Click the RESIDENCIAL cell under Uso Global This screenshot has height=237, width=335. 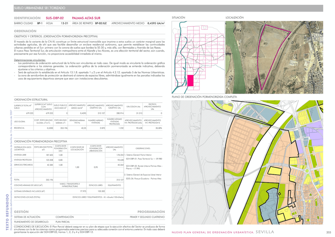19,128
